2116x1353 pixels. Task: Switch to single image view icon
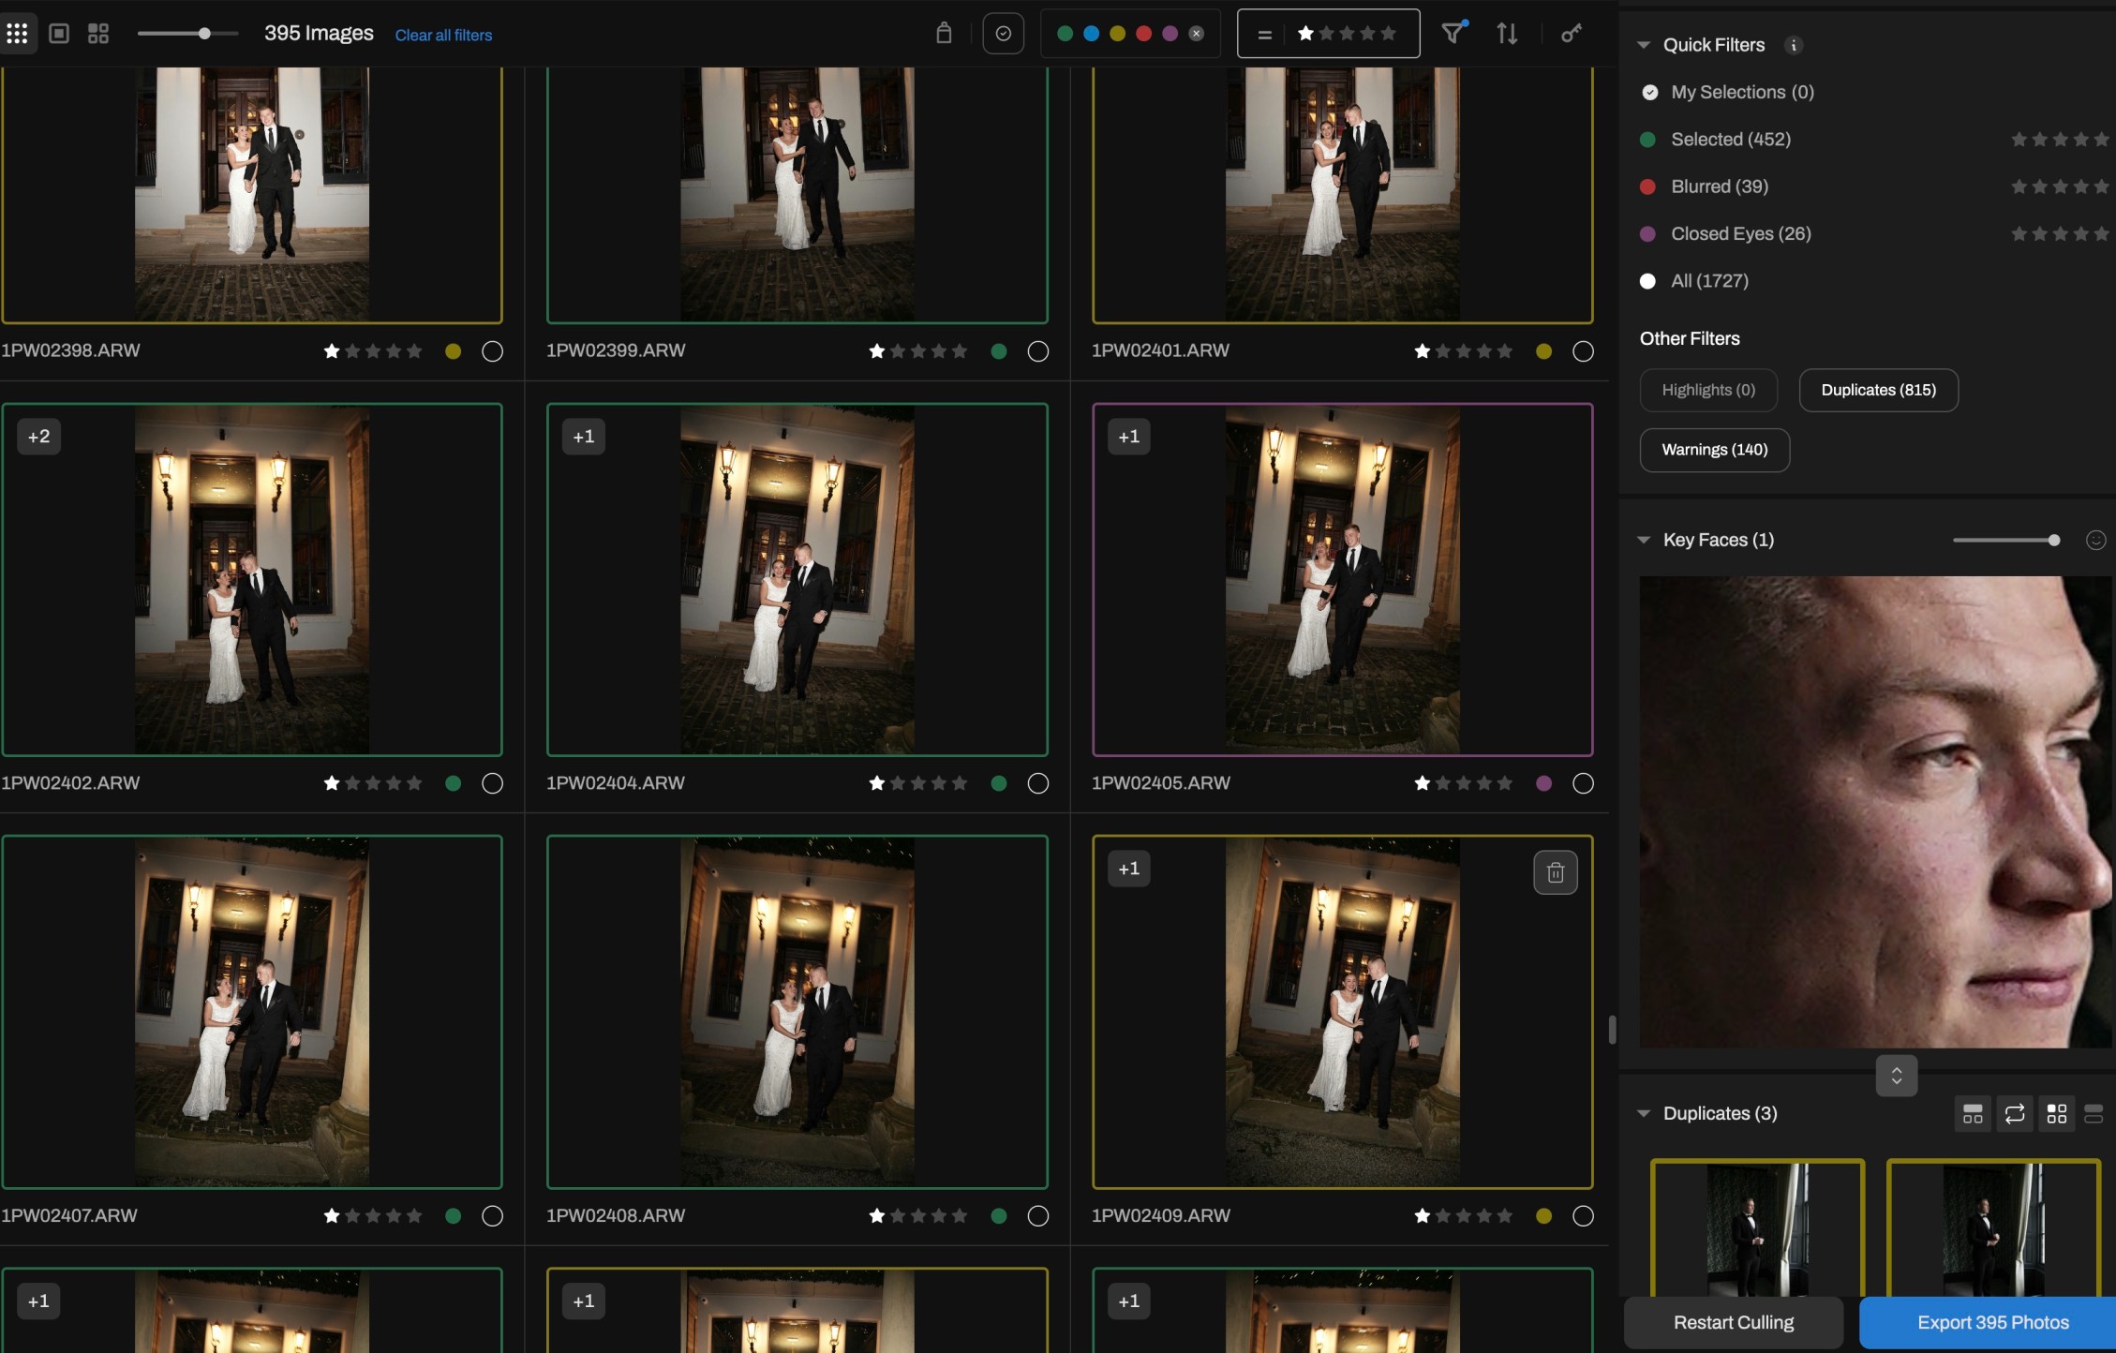tap(59, 34)
